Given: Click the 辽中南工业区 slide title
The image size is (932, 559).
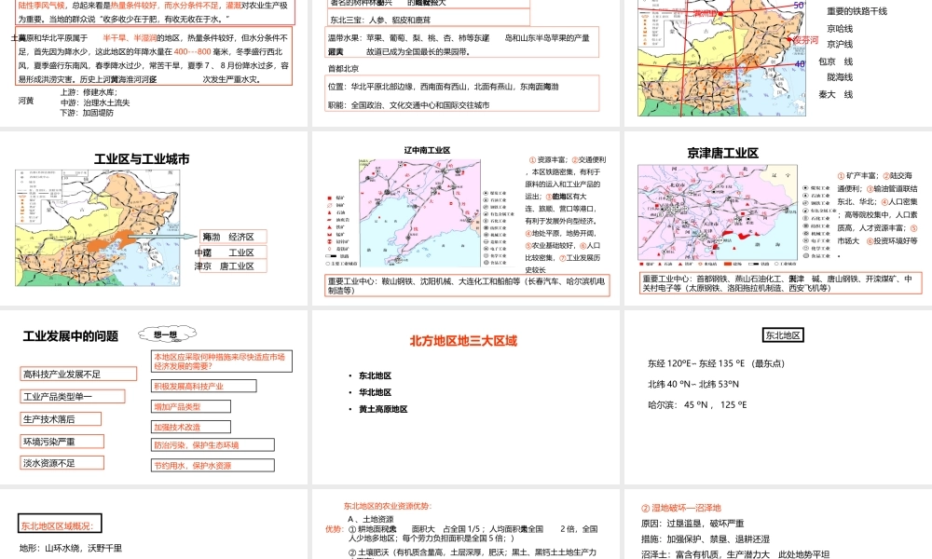Looking at the screenshot, I should tap(427, 150).
